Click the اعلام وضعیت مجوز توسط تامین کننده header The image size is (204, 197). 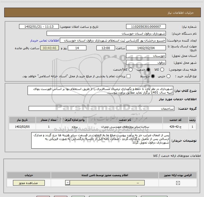105,175
